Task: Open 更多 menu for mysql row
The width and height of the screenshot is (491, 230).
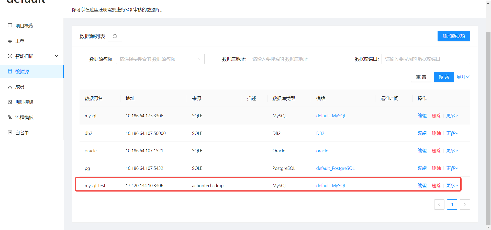Action: click(452, 116)
